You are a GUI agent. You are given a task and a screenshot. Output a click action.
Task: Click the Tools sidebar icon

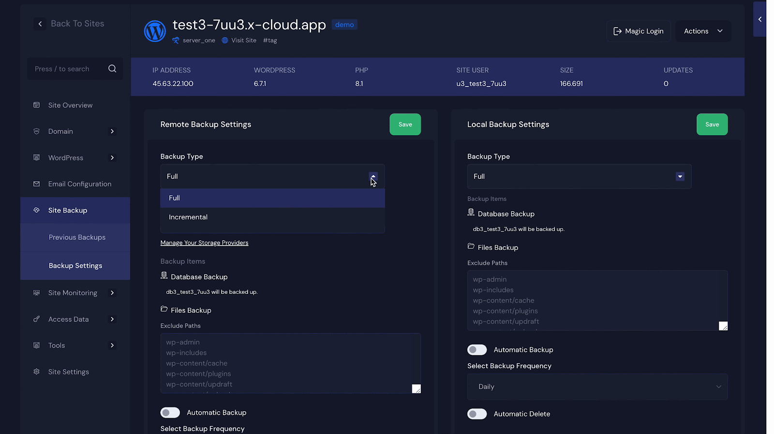click(36, 345)
